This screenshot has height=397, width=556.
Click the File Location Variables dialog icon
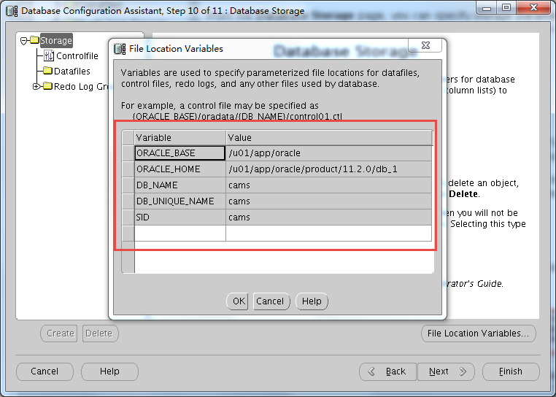(x=120, y=49)
